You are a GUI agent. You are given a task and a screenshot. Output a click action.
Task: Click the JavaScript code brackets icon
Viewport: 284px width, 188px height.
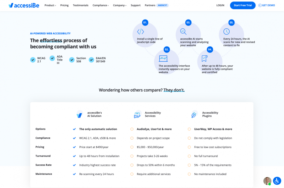coord(141,32)
